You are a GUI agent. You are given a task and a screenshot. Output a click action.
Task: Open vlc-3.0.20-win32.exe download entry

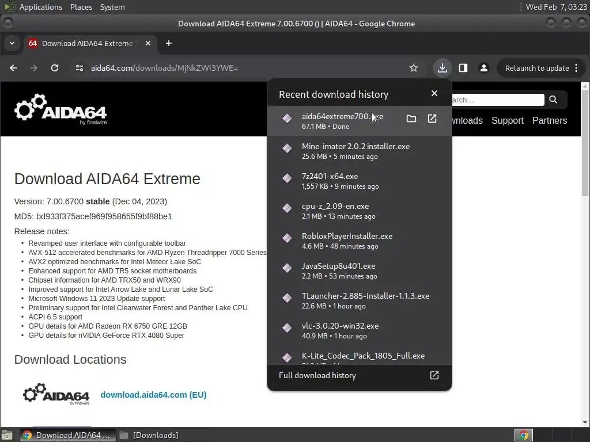[359, 330]
